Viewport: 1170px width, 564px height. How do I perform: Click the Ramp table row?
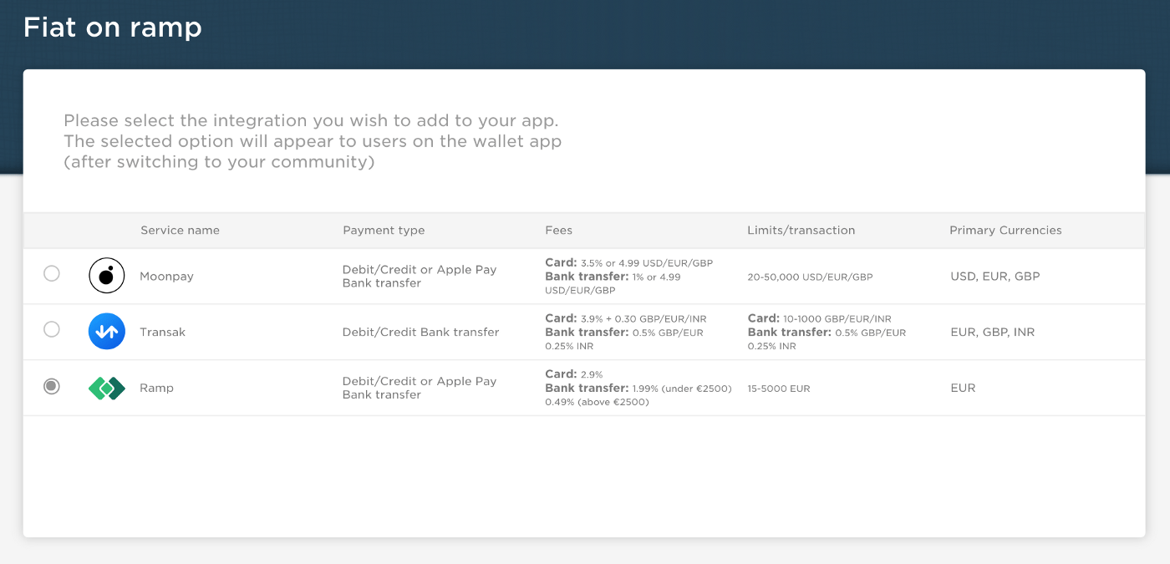click(x=585, y=388)
